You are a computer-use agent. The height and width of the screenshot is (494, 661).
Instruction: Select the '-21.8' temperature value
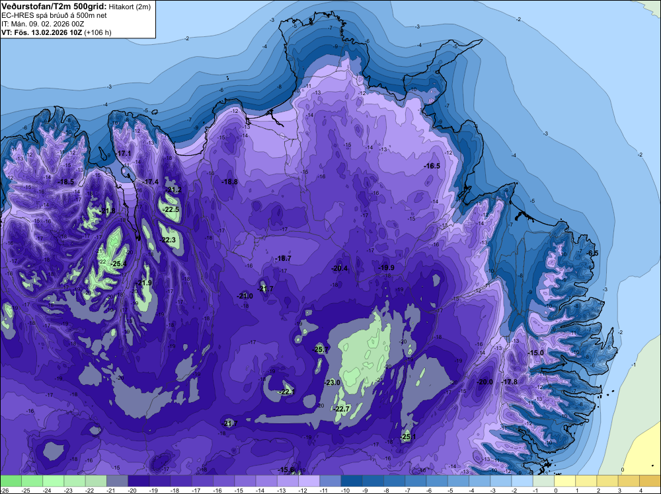(x=108, y=211)
